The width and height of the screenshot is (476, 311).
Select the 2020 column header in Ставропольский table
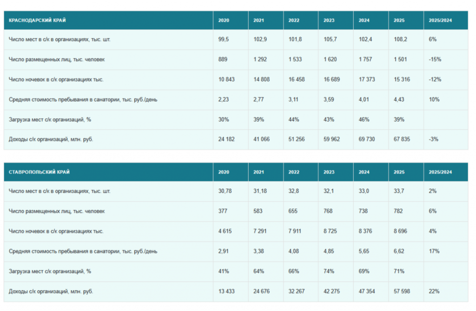pyautogui.click(x=224, y=172)
